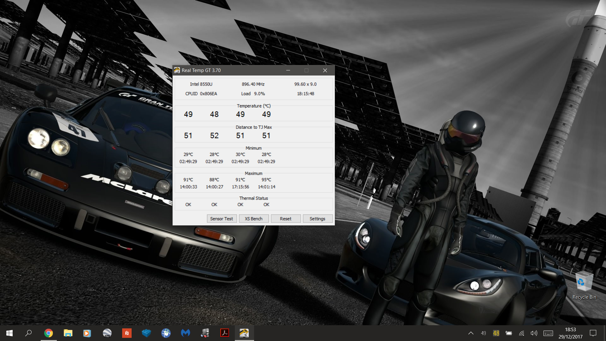
Task: Select the Recycle Bin desktop icon
Action: pos(584,285)
